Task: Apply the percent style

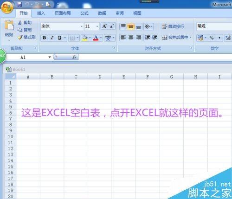Action: point(212,38)
